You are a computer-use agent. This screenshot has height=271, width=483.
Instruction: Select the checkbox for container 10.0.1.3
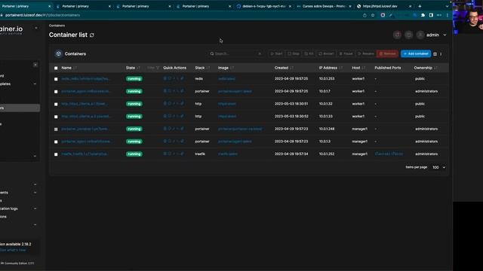56,142
